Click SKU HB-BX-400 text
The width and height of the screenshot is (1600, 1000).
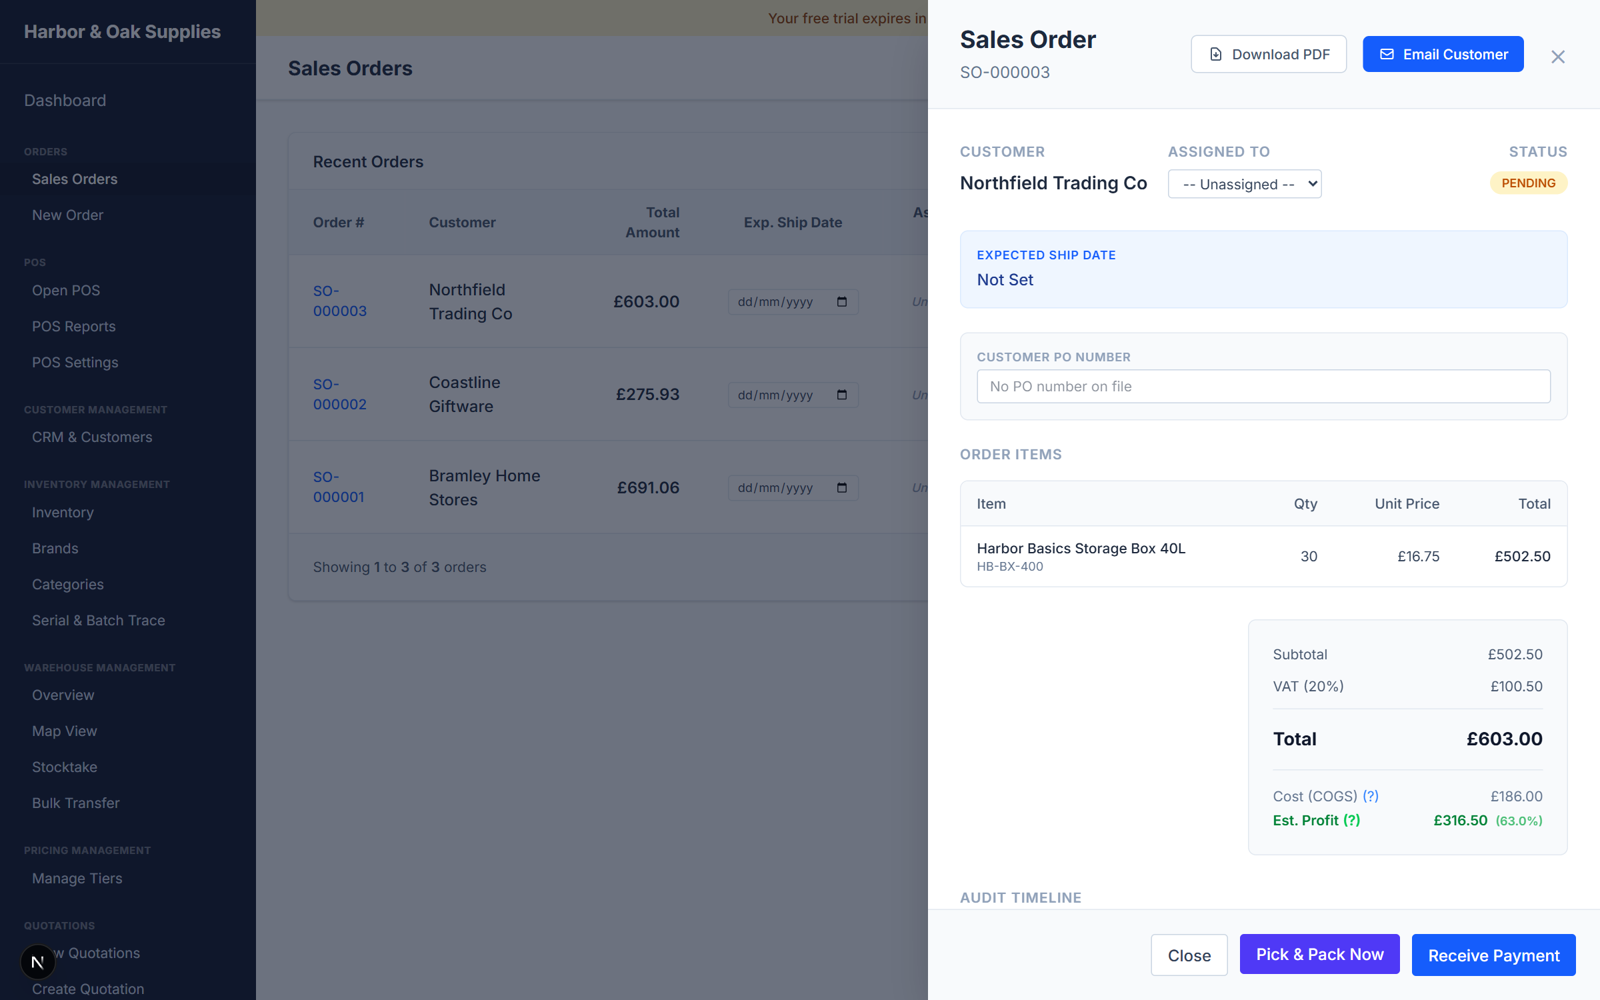[1010, 566]
